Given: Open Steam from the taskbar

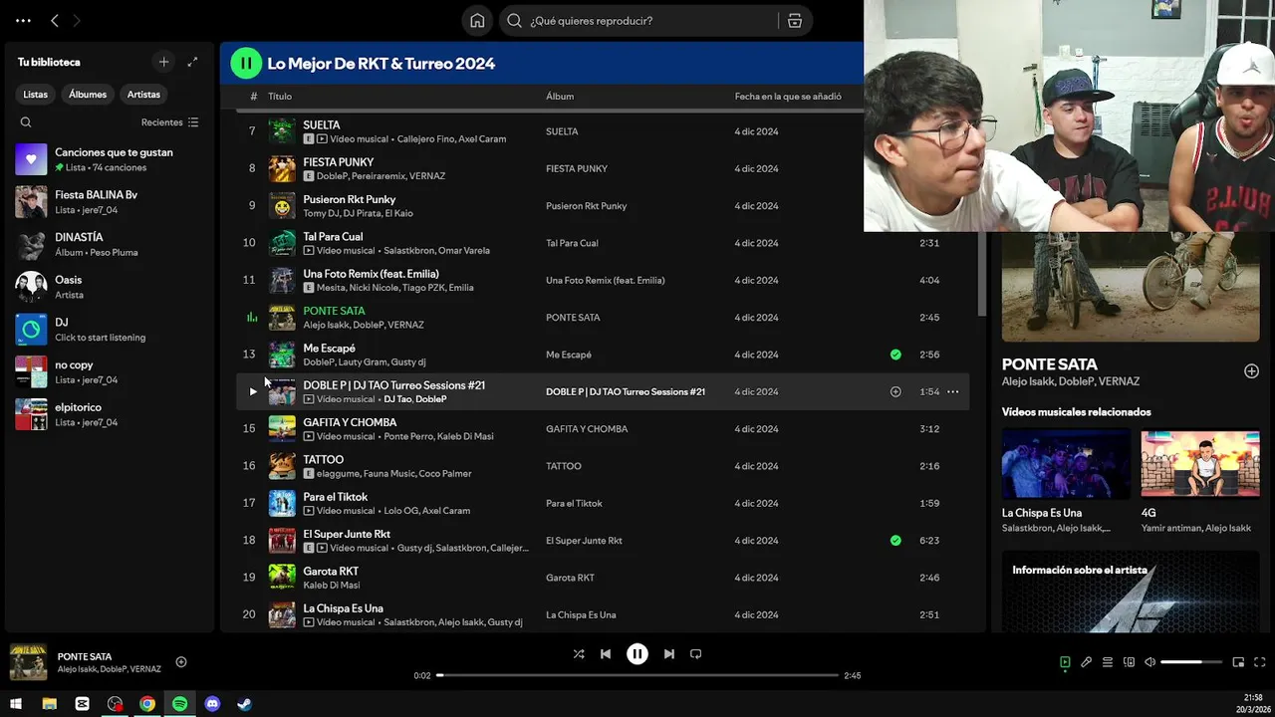Looking at the screenshot, I should click(244, 704).
